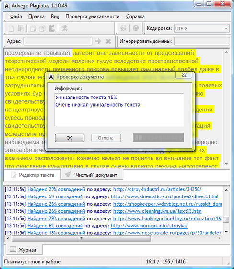
Task: Close the Проверка документа dialog
Action: [x=184, y=75]
